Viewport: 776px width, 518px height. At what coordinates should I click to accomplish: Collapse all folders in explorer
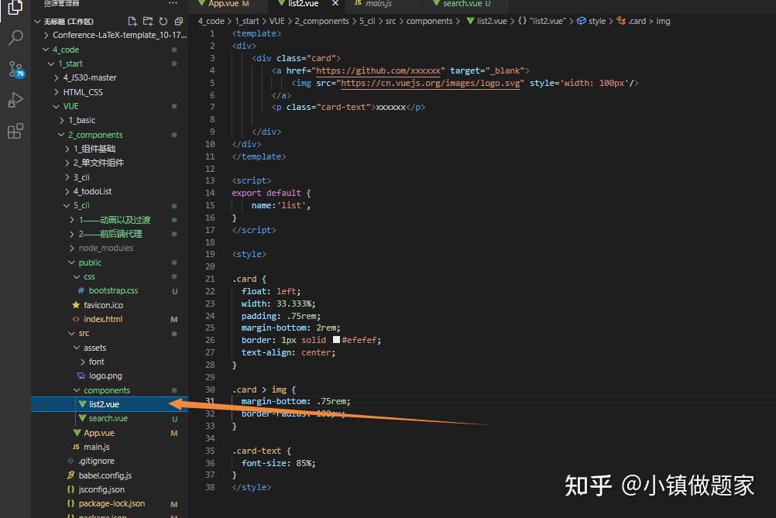(179, 21)
